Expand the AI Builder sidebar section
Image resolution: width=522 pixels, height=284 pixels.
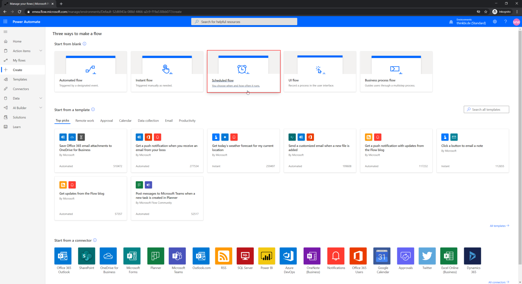41,108
